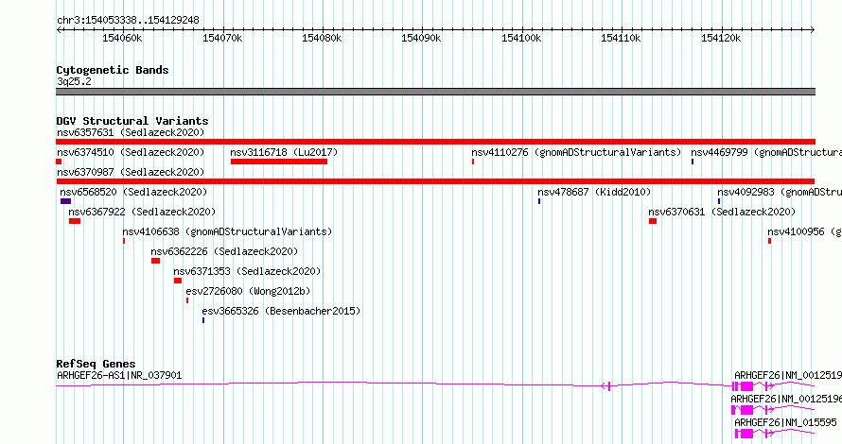The height and width of the screenshot is (444, 842).
Task: Click the ARHGEF26|NM_0012519 transcript label
Action: [788, 375]
